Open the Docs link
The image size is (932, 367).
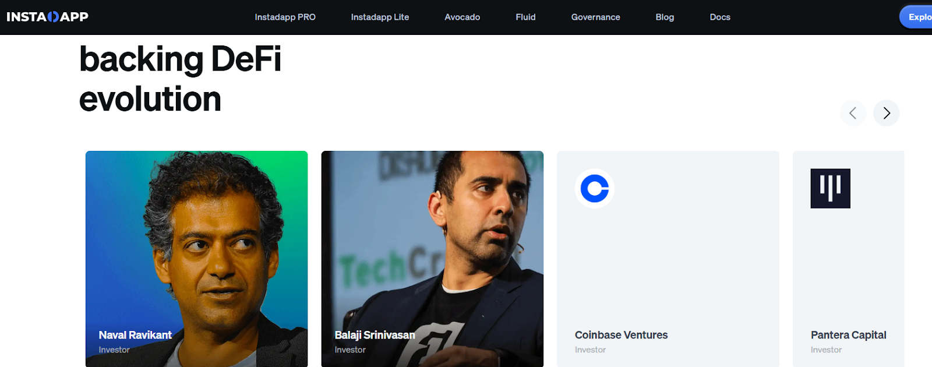point(720,17)
